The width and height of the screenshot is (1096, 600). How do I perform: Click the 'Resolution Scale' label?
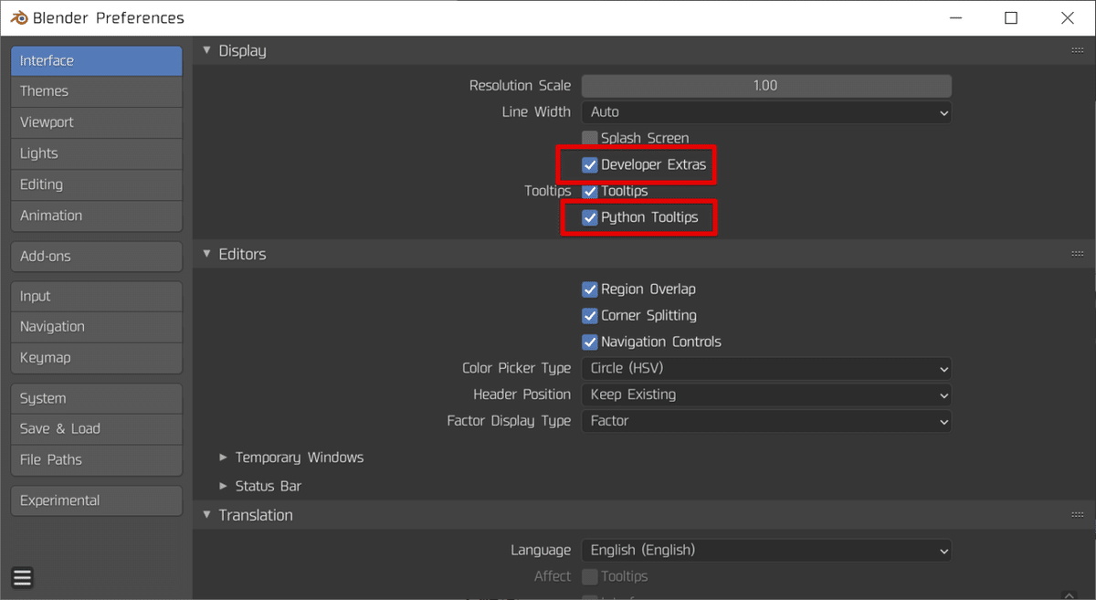point(520,85)
